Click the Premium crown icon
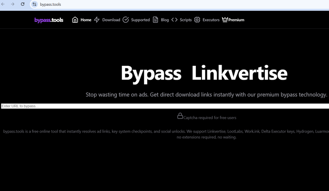329x191 pixels. 225,19
